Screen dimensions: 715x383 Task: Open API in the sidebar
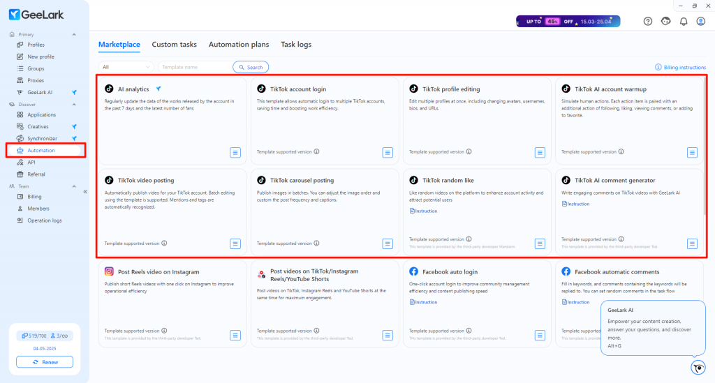pyautogui.click(x=31, y=162)
